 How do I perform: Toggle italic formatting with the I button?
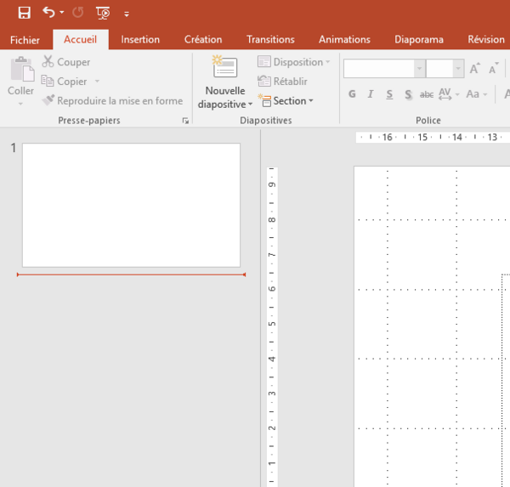(371, 94)
